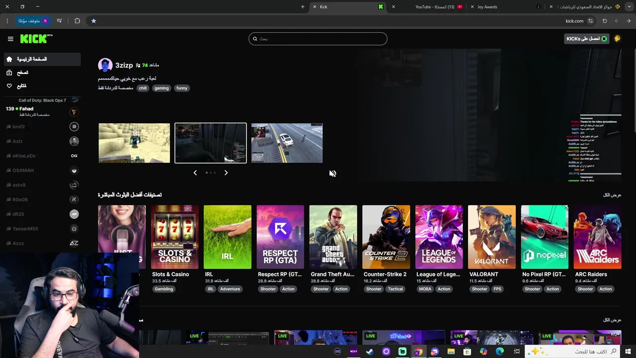636x358 pixels.
Task: Open ARC Raiders category card
Action: pyautogui.click(x=597, y=237)
